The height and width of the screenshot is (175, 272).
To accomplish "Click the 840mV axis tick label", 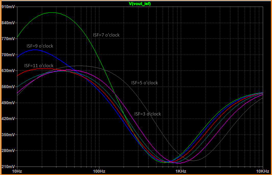I will point(8,23).
